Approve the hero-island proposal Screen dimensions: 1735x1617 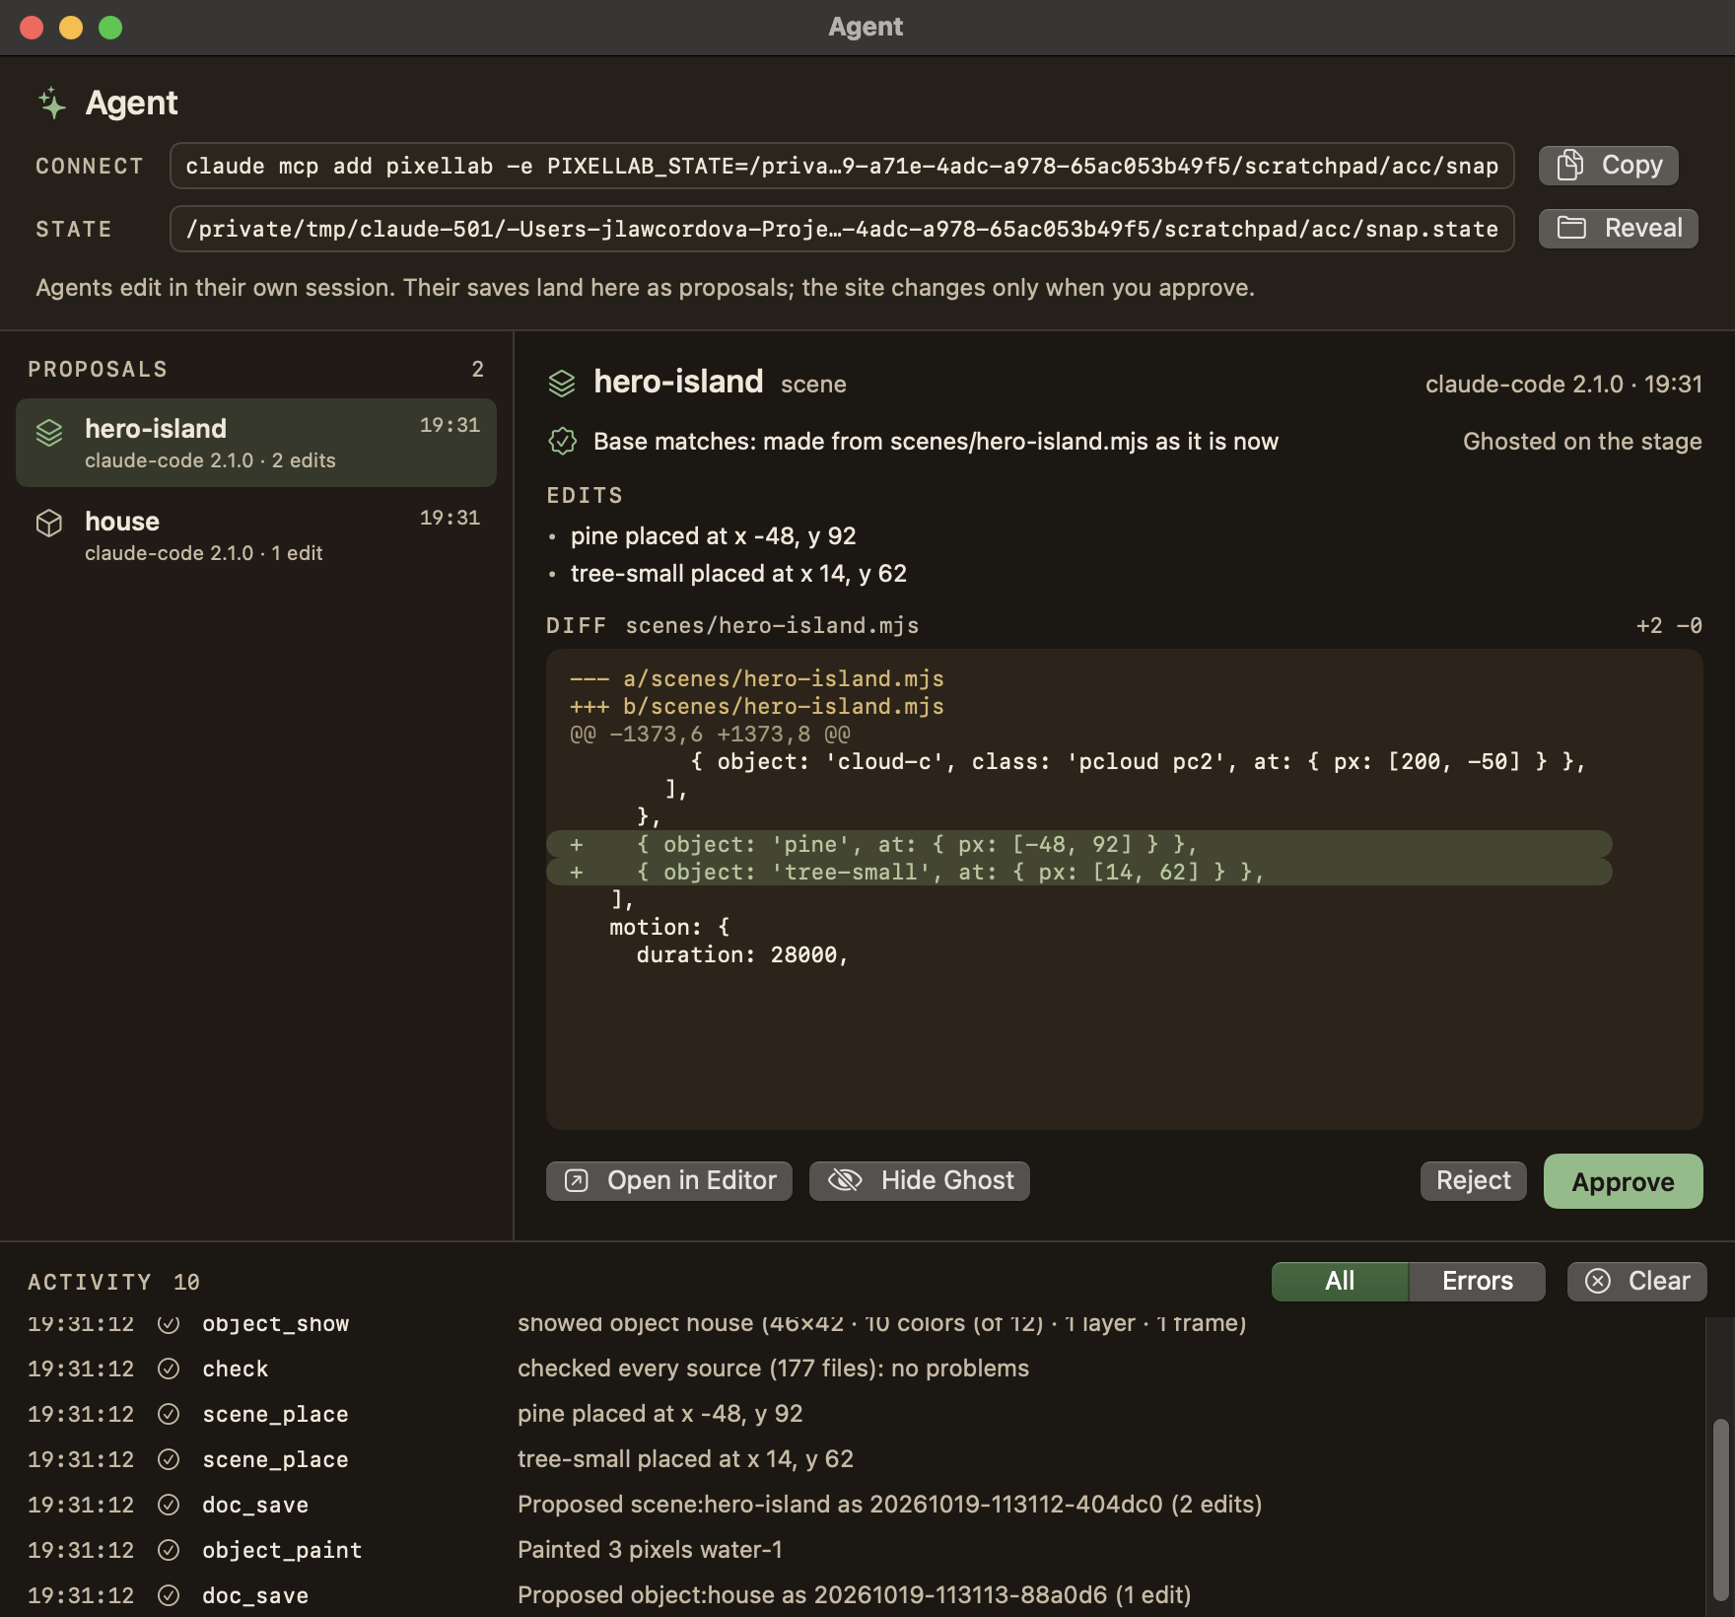pyautogui.click(x=1623, y=1181)
